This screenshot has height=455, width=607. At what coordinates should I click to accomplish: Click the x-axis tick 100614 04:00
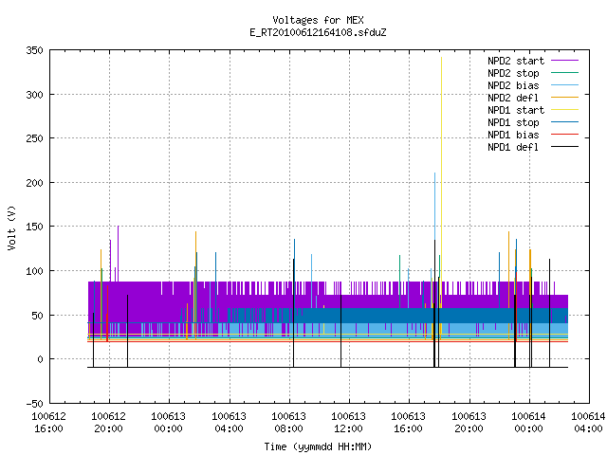[588, 423]
